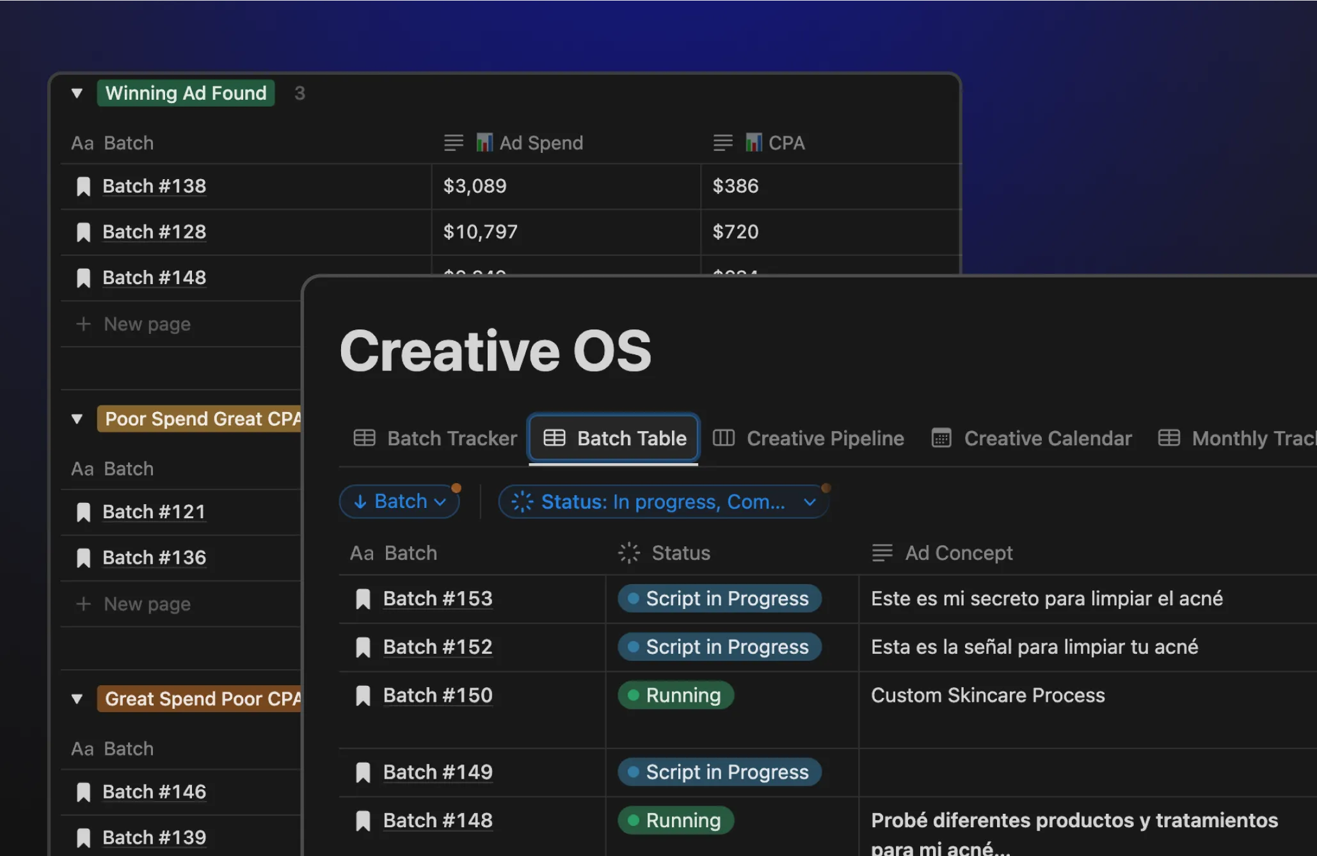The width and height of the screenshot is (1317, 856).
Task: Click the Creative Pipeline board icon
Action: pos(723,438)
